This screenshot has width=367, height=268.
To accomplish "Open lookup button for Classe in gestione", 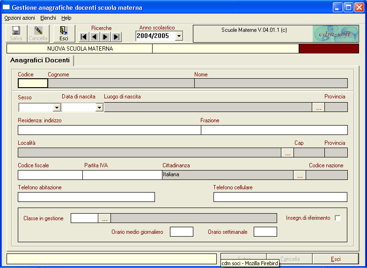I will (x=104, y=218).
